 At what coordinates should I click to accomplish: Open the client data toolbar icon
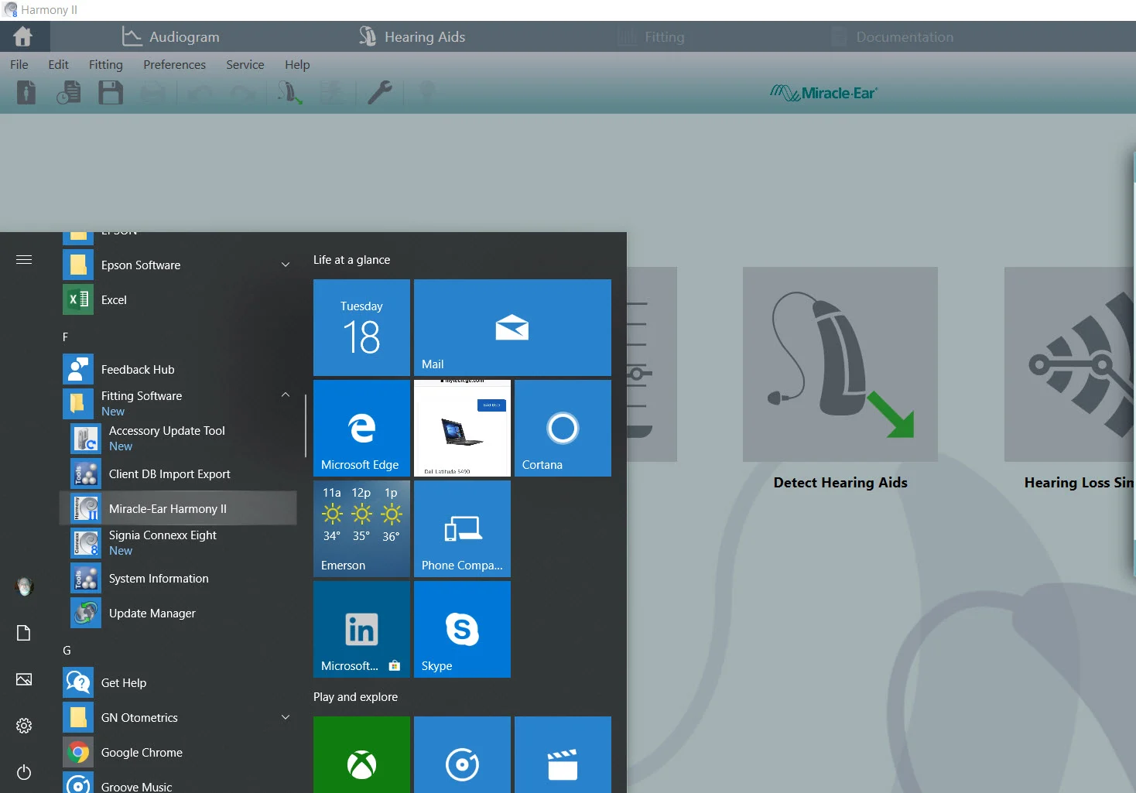(x=26, y=93)
